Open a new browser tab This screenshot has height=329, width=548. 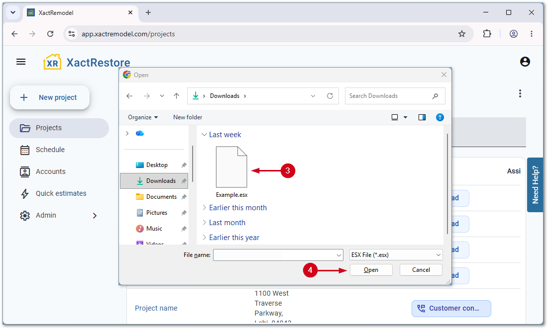pyautogui.click(x=148, y=12)
